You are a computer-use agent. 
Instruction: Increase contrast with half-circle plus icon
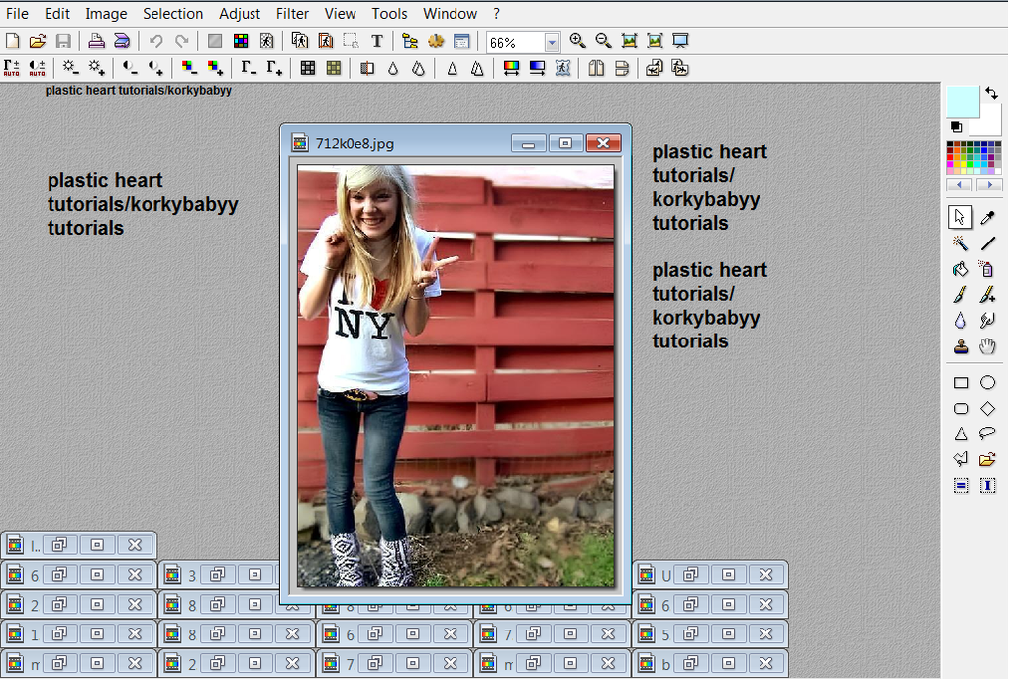coord(155,68)
